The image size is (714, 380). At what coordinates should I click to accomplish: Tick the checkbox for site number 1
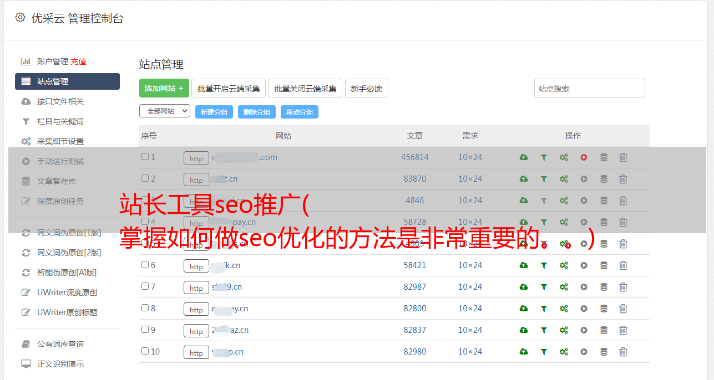coord(145,157)
